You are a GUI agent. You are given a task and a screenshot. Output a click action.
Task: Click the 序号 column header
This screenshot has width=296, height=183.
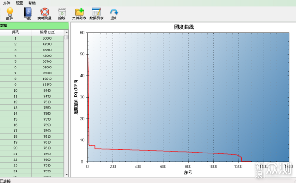click(x=16, y=32)
